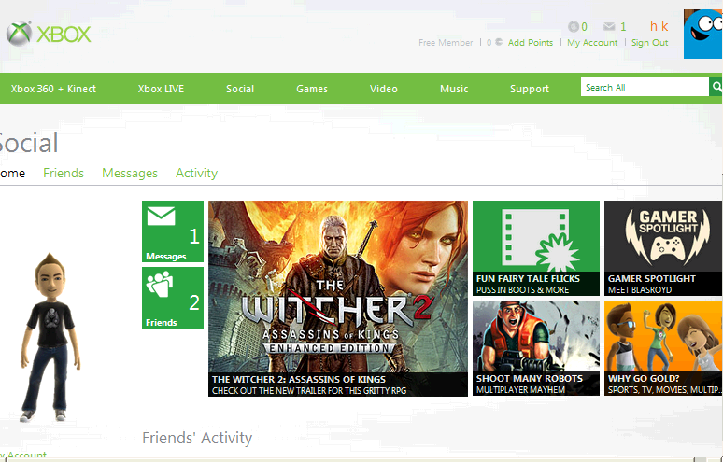Click the Xbox avatar figure
The image size is (723, 462).
[50, 337]
